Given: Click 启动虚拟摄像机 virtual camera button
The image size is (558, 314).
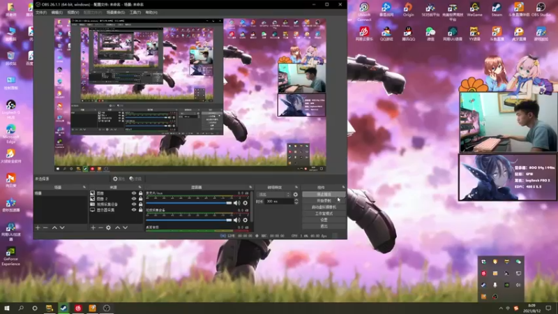Looking at the screenshot, I should coord(324,207).
